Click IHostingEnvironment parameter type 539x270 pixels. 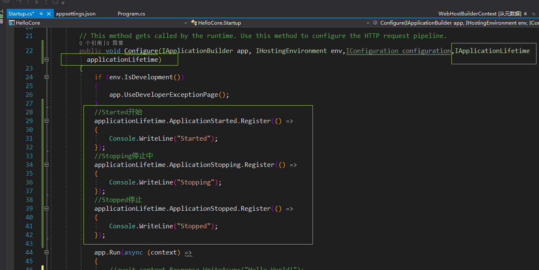pyautogui.click(x=292, y=51)
